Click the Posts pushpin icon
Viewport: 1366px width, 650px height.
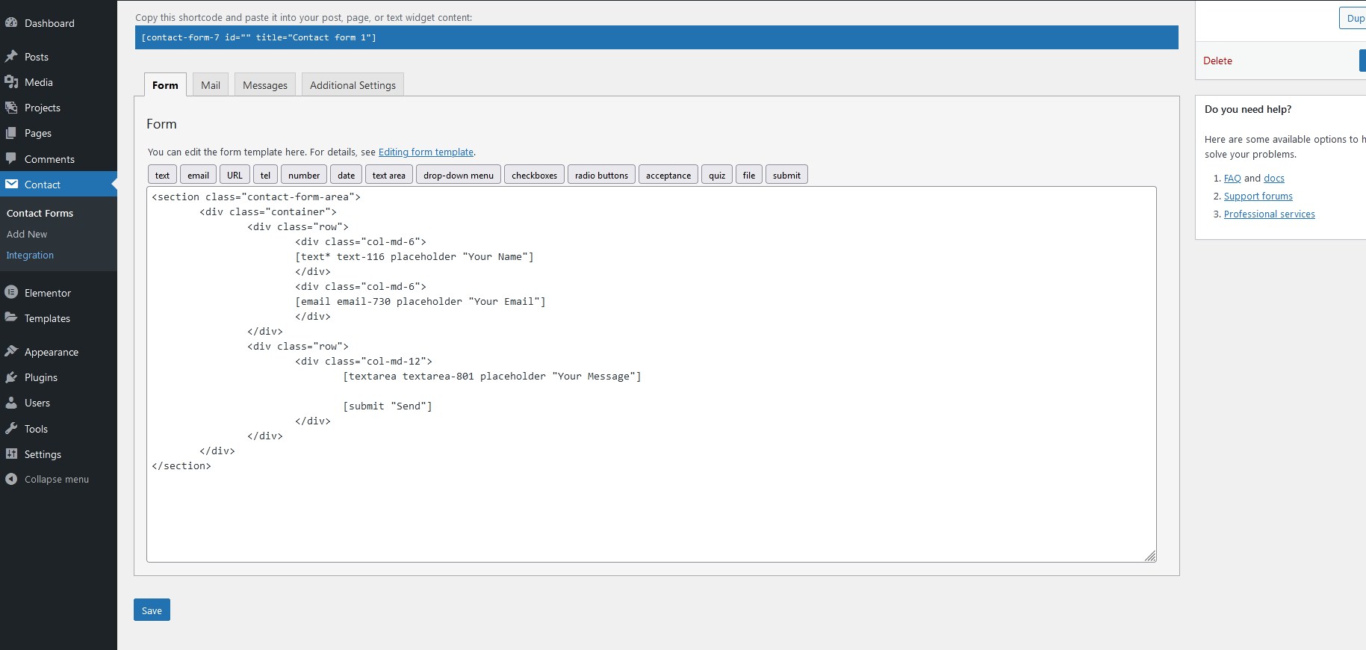(x=11, y=57)
